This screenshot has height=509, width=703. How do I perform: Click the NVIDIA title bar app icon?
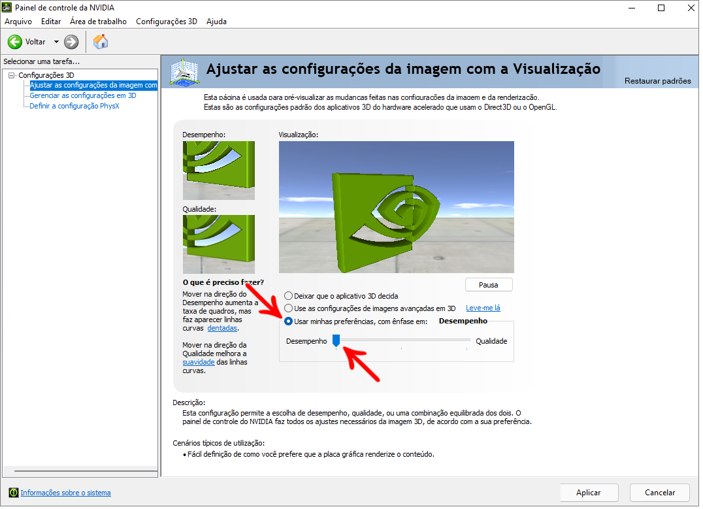coord(7,7)
